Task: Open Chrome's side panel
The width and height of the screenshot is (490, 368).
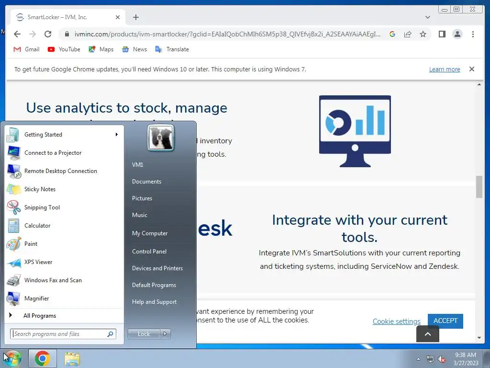Action: coord(442,34)
